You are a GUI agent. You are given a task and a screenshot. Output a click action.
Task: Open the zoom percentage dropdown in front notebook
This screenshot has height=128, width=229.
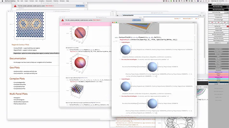[x=194, y=22]
